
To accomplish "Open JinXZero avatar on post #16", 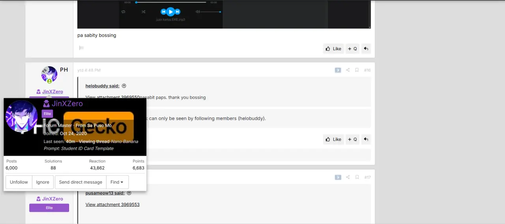I will pos(49,74).
